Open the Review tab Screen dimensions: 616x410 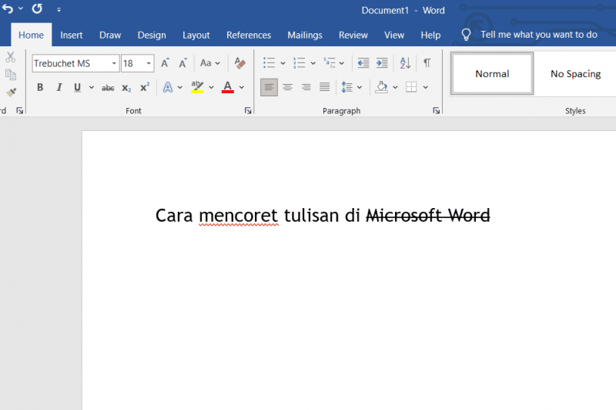[x=353, y=35]
